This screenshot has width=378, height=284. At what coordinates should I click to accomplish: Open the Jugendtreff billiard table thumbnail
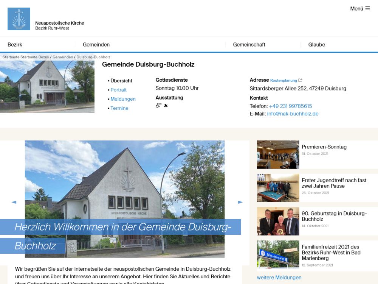tap(278, 188)
